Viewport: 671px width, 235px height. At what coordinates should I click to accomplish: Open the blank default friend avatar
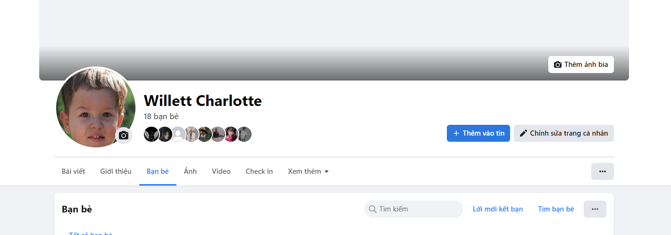(x=178, y=134)
